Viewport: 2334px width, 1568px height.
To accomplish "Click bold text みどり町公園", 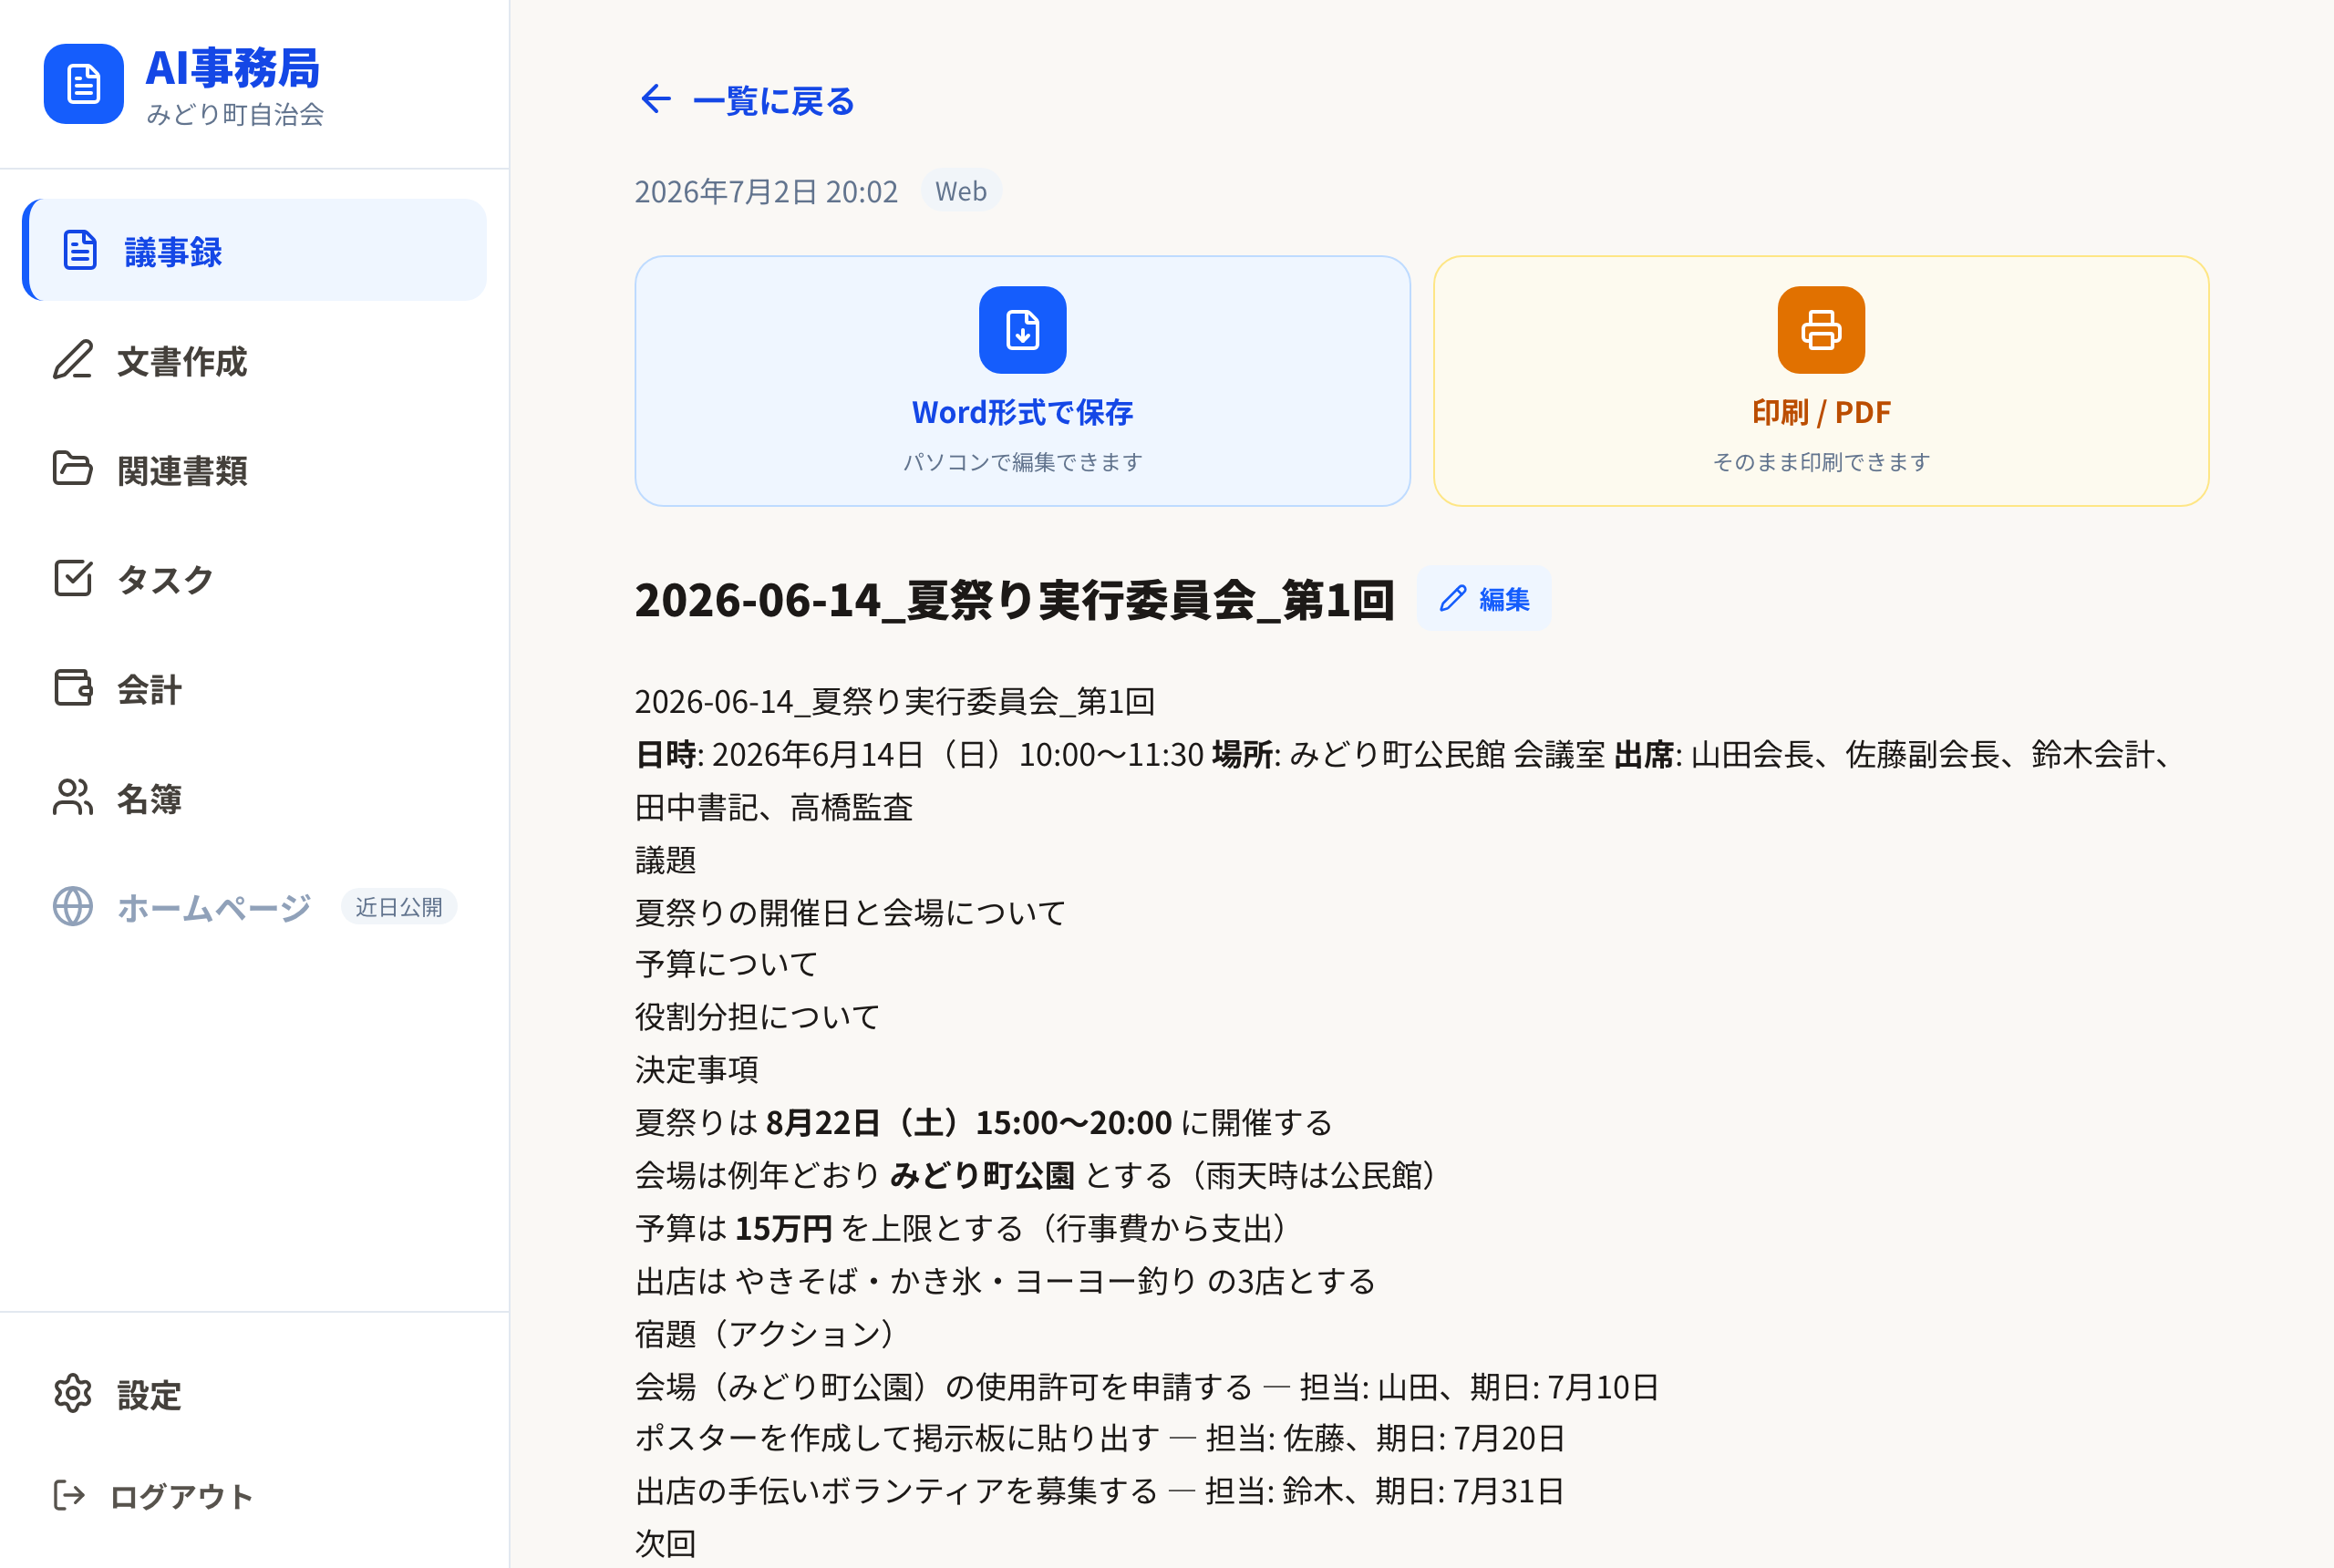I will click(x=982, y=1175).
